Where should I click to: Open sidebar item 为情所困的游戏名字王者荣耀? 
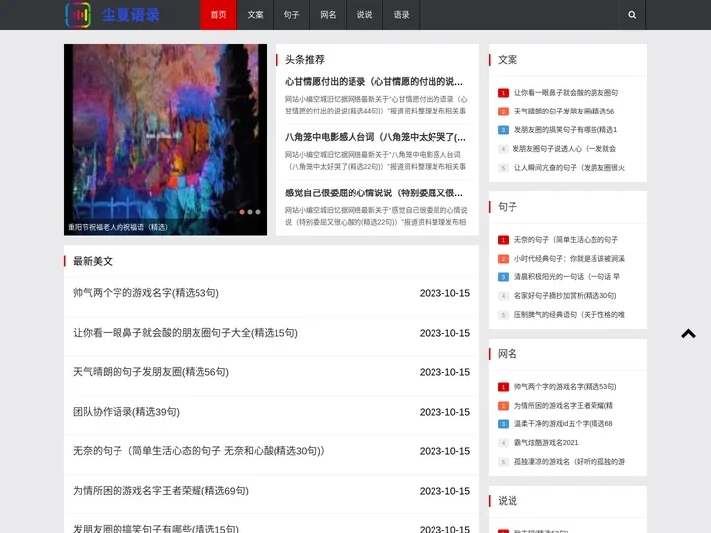(x=564, y=406)
